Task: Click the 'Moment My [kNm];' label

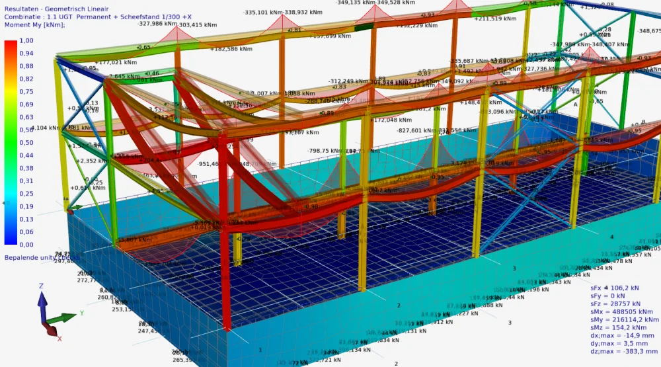Action: pyautogui.click(x=34, y=25)
